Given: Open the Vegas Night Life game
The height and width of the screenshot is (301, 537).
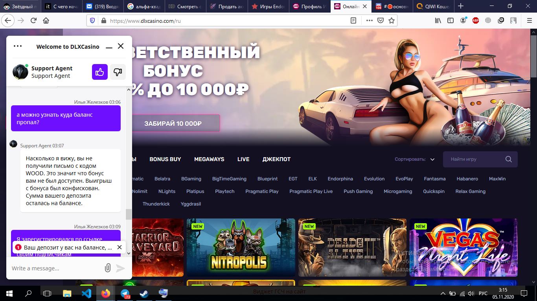Looking at the screenshot, I should pyautogui.click(x=463, y=248).
